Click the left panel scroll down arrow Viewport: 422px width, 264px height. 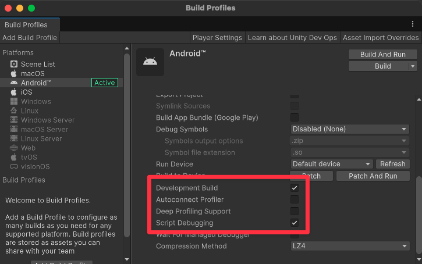[x=127, y=259]
